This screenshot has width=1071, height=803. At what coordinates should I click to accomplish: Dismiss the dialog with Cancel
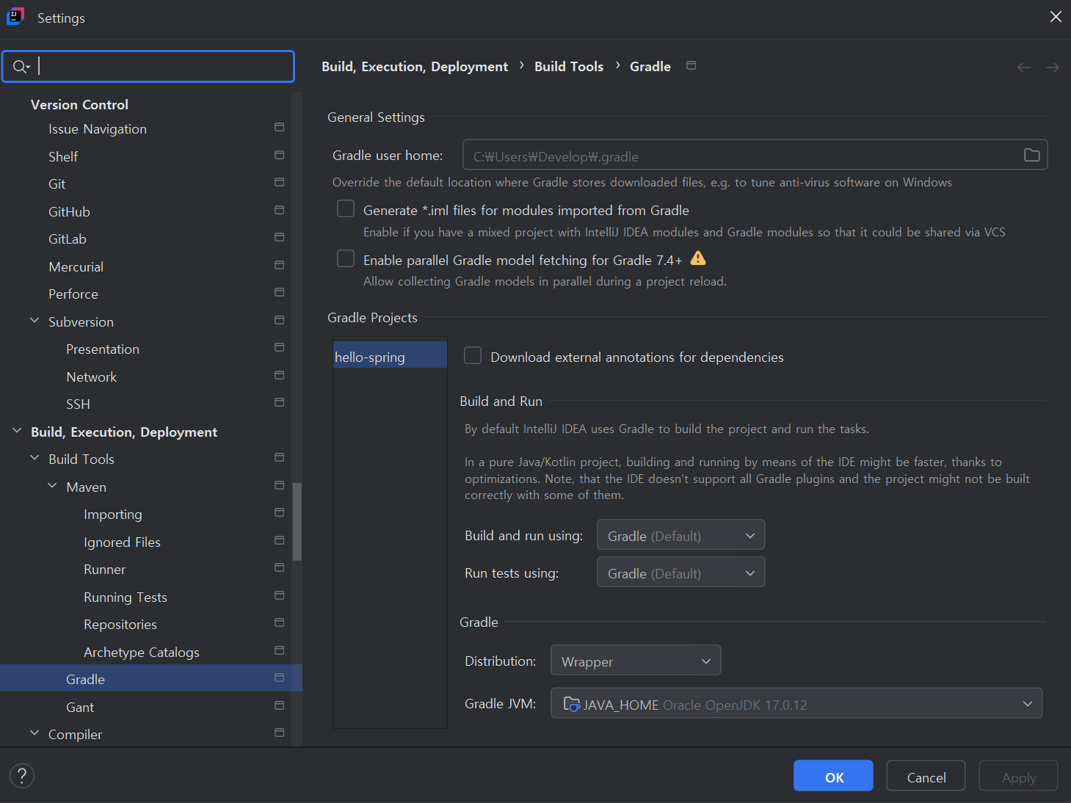coord(926,776)
